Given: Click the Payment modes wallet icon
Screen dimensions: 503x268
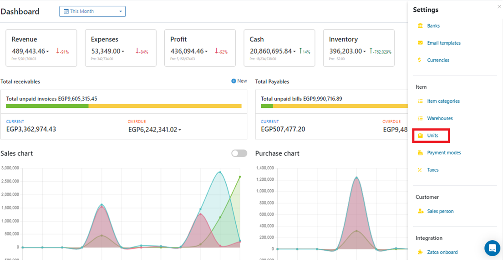Looking at the screenshot, I should (420, 153).
